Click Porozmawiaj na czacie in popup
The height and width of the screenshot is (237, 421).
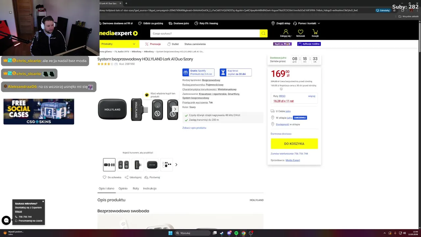29,221
